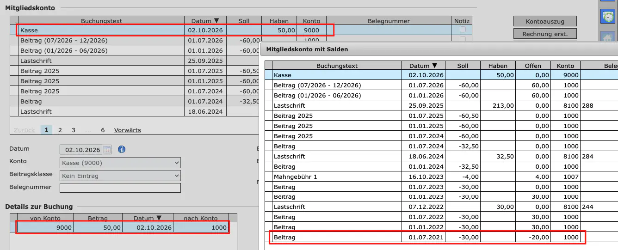The height and width of the screenshot is (250, 618).
Task: Click the blue info icon near Datum
Action: [x=122, y=149]
